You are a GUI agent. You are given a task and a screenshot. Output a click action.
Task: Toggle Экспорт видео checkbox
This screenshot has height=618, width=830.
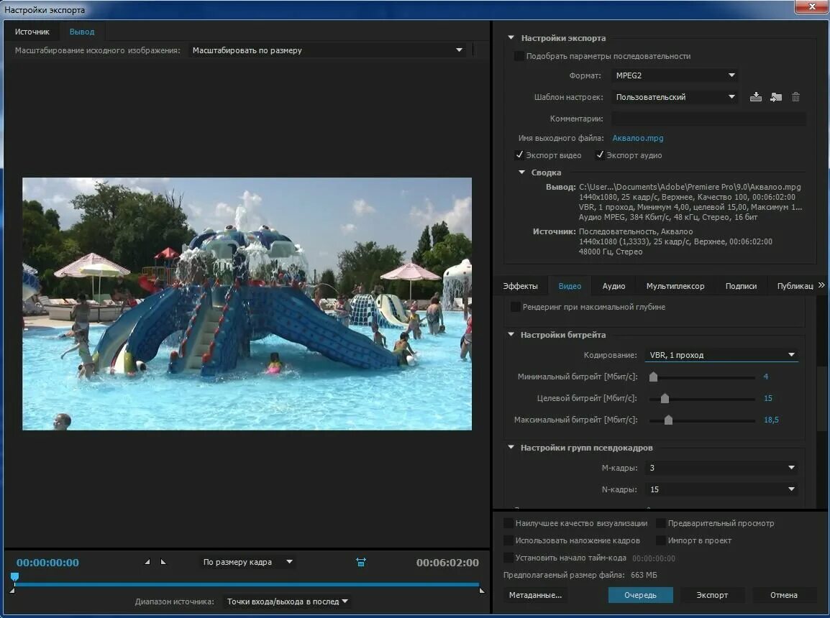[x=519, y=155]
